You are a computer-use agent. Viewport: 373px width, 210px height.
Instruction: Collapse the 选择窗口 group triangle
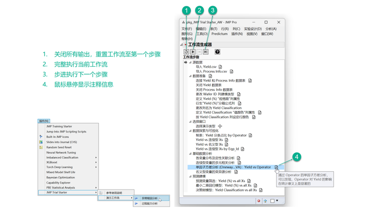[190, 121]
